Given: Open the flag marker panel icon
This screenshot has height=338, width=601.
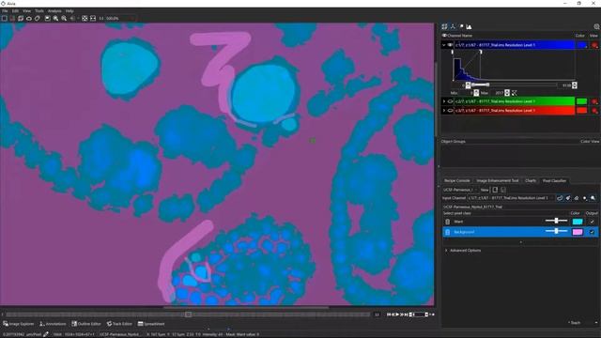Looking at the screenshot, I should 461,26.
